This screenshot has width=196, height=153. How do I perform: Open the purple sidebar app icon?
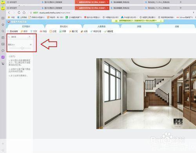point(3,57)
